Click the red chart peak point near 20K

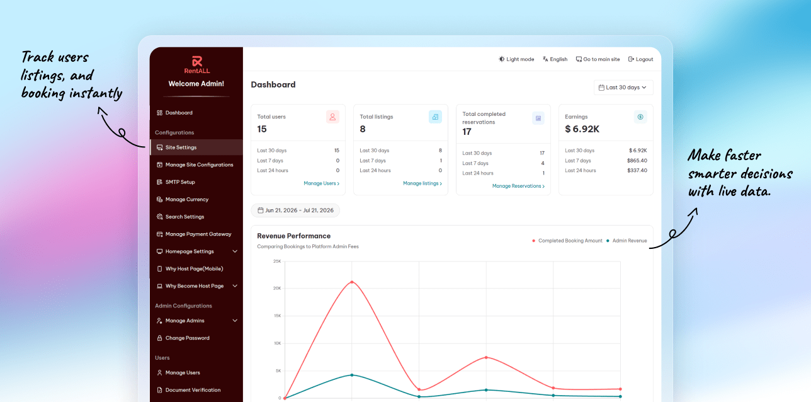pos(352,282)
